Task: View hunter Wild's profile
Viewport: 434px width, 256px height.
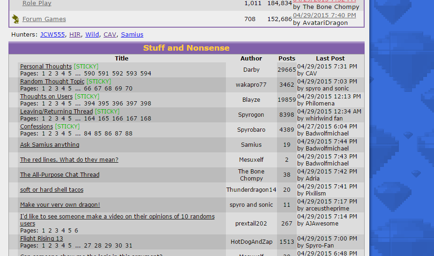Action: click(x=92, y=35)
